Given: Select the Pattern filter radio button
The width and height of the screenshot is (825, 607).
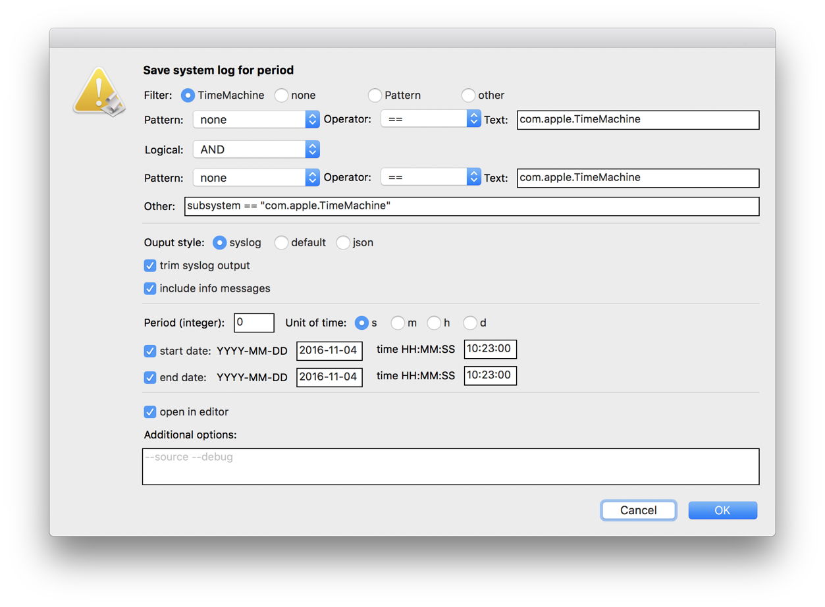Looking at the screenshot, I should [x=375, y=95].
